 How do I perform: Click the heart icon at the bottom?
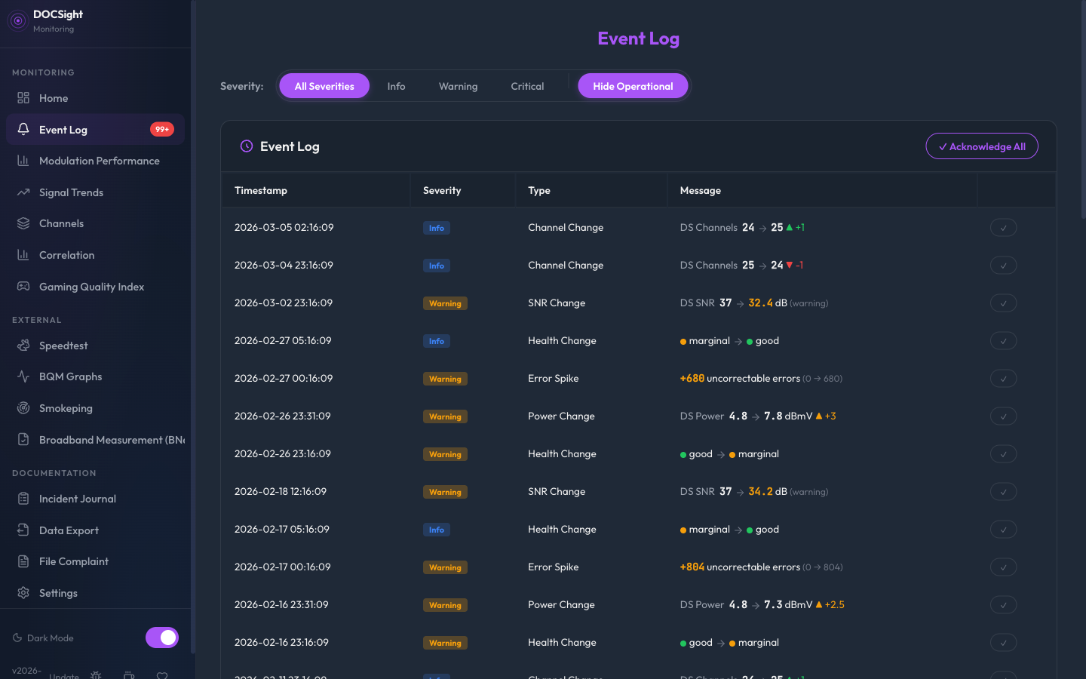(x=162, y=675)
